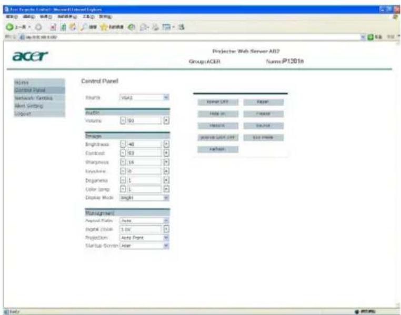Click the browser Forward arrow icon
401x315 pixels.
tap(38, 27)
